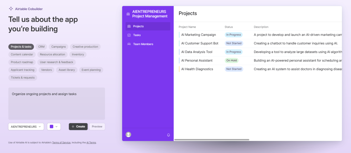Click the building icon beside AIENTREPRENEURS title

(128, 14)
